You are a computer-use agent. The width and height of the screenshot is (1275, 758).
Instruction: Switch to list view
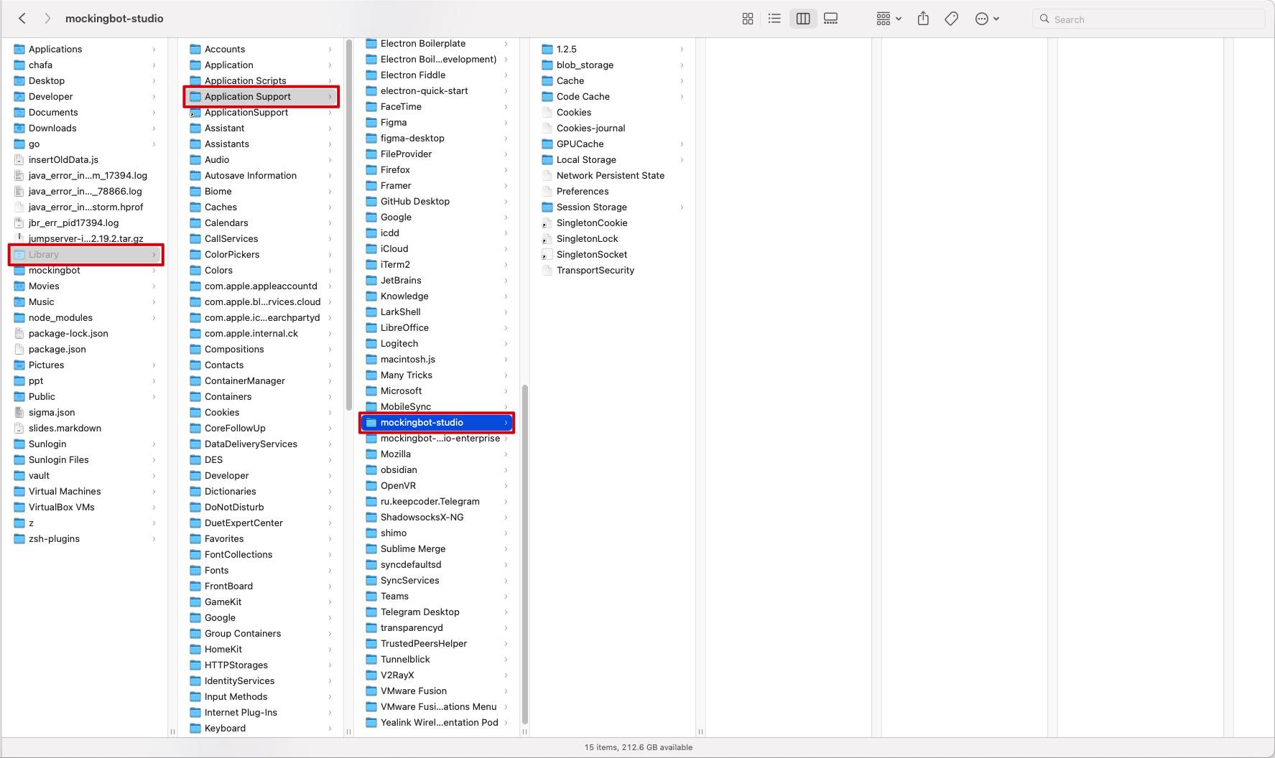click(774, 19)
